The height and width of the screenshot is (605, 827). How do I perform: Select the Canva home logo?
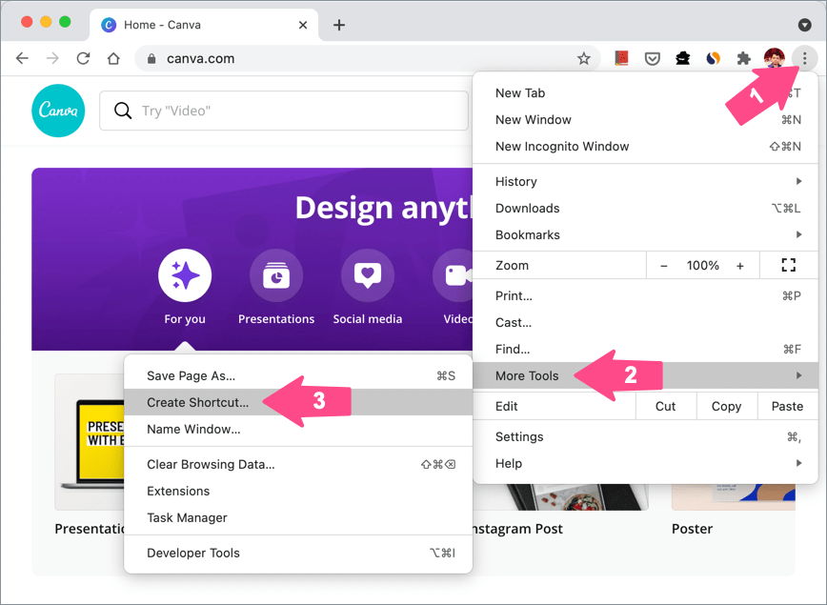point(57,111)
